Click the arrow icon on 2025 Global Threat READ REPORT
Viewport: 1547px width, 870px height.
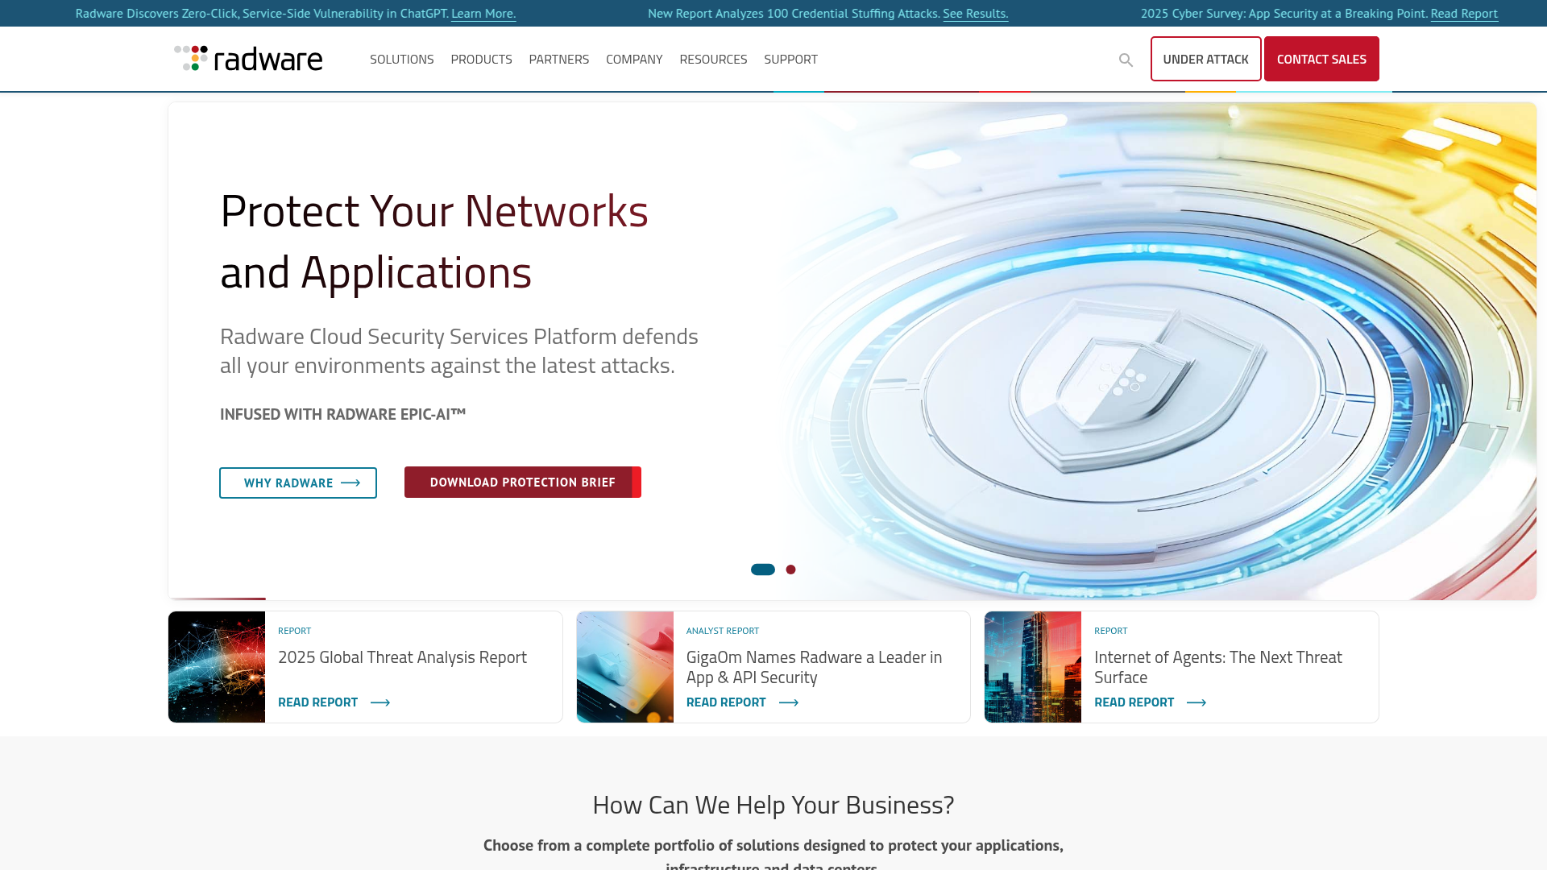point(379,702)
